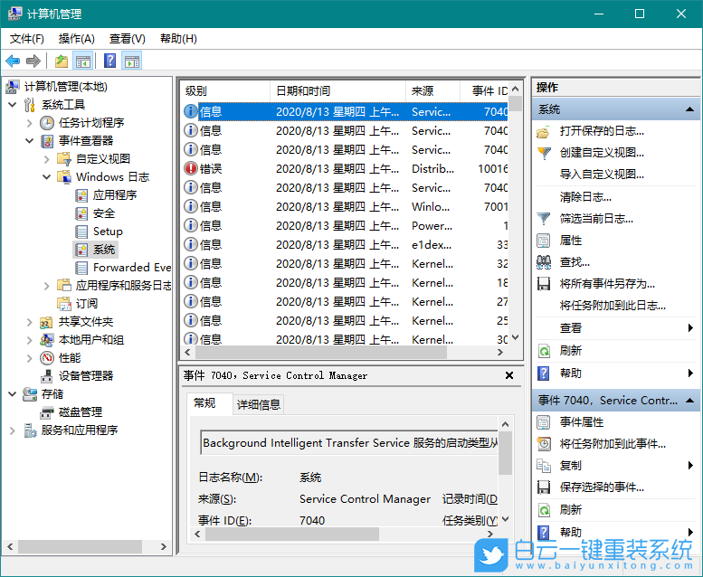Toggle the Show/Hide action pane icon
This screenshot has width=703, height=577.
pos(132,61)
